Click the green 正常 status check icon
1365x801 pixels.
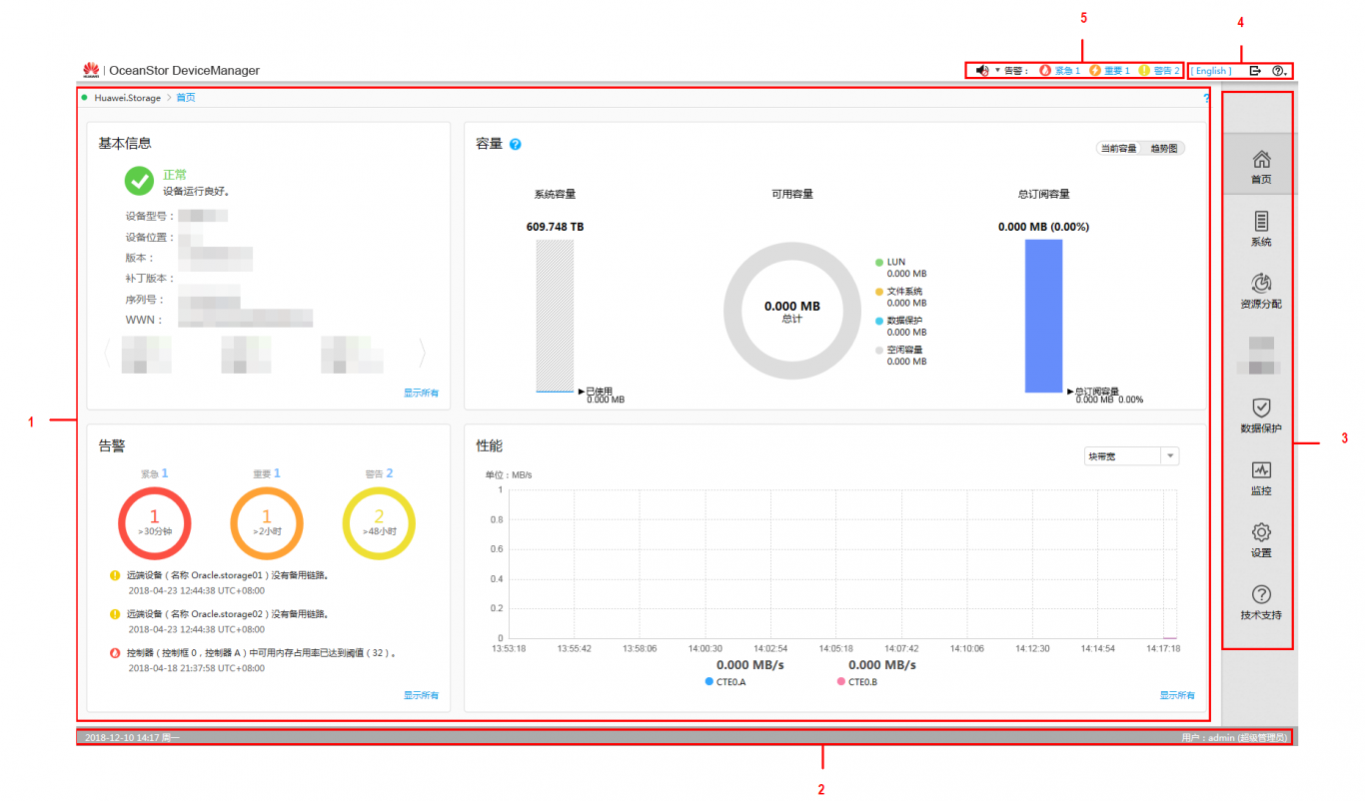139,181
